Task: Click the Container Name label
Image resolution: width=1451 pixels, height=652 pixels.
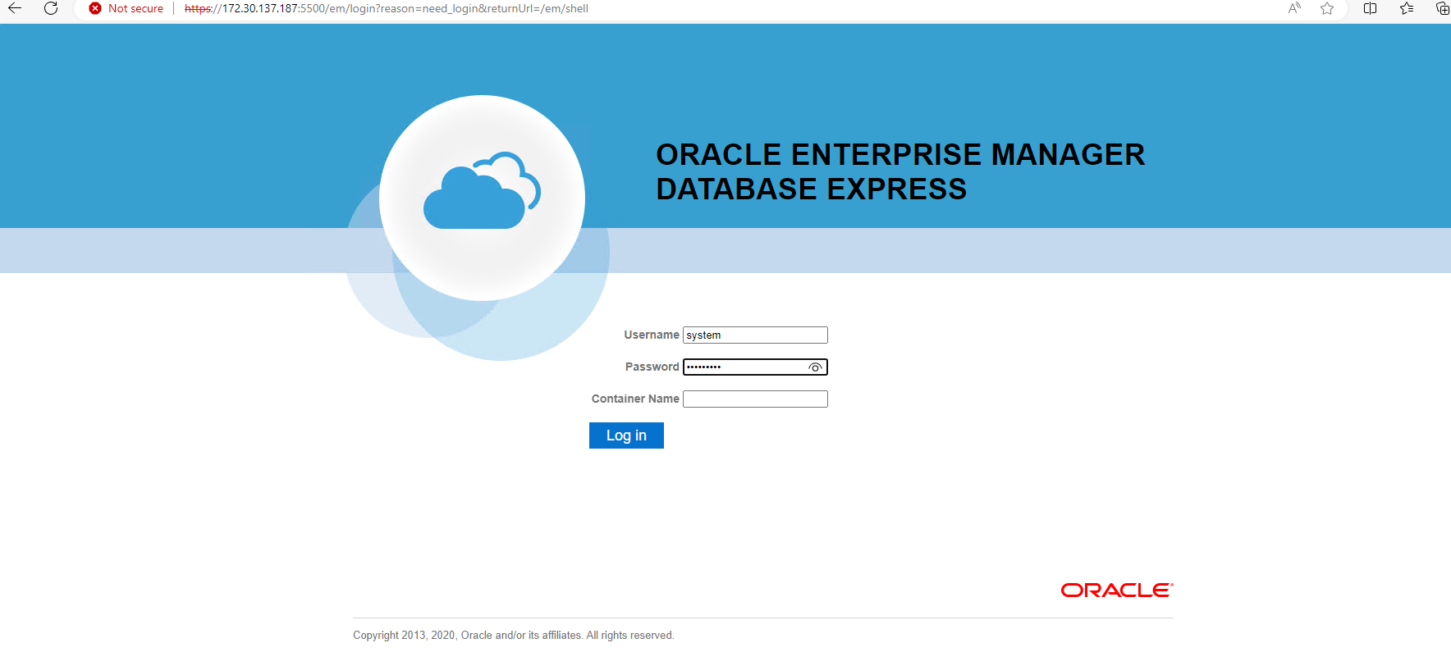Action: [635, 399]
